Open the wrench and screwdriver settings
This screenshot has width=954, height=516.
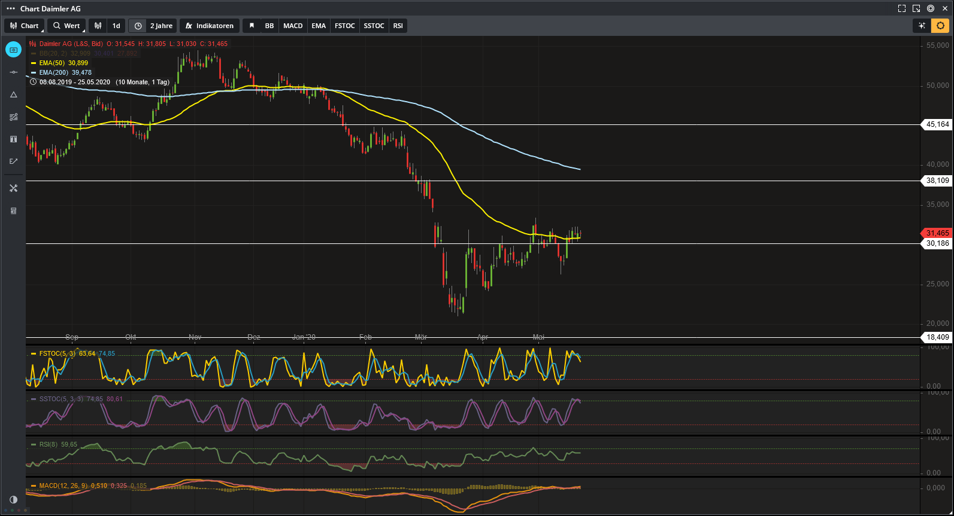(x=13, y=188)
